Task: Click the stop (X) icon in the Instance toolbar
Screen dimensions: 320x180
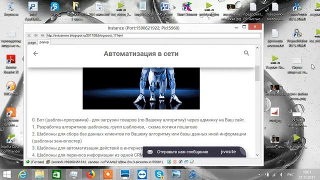Action: click(29, 35)
